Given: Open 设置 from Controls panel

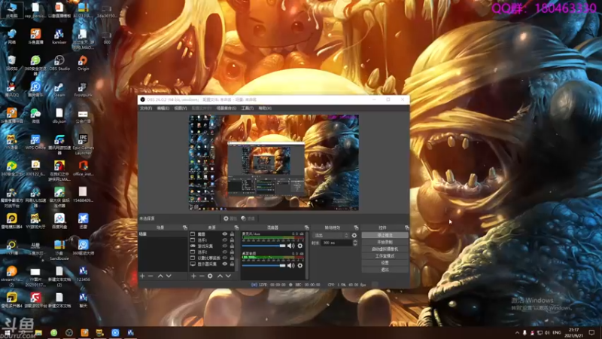Looking at the screenshot, I should point(385,263).
